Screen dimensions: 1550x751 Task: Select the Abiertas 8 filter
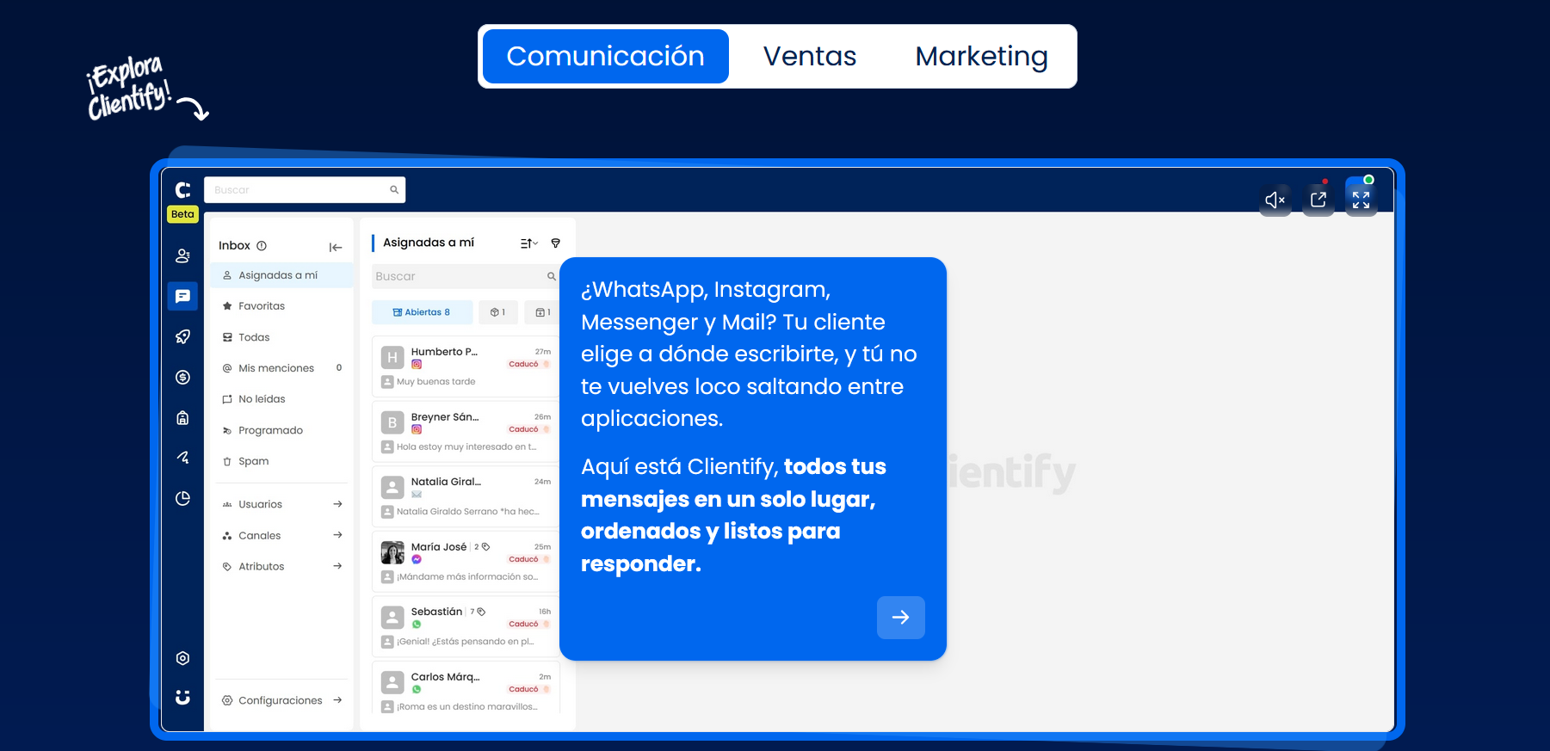pos(422,312)
